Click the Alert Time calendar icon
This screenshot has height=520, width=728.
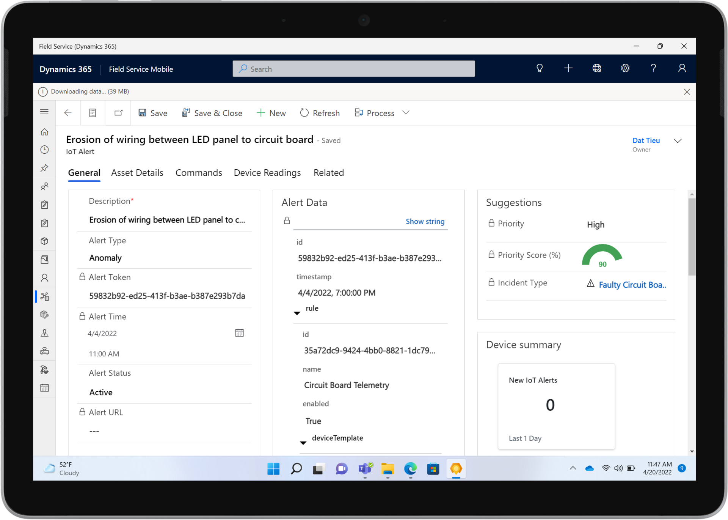tap(239, 333)
